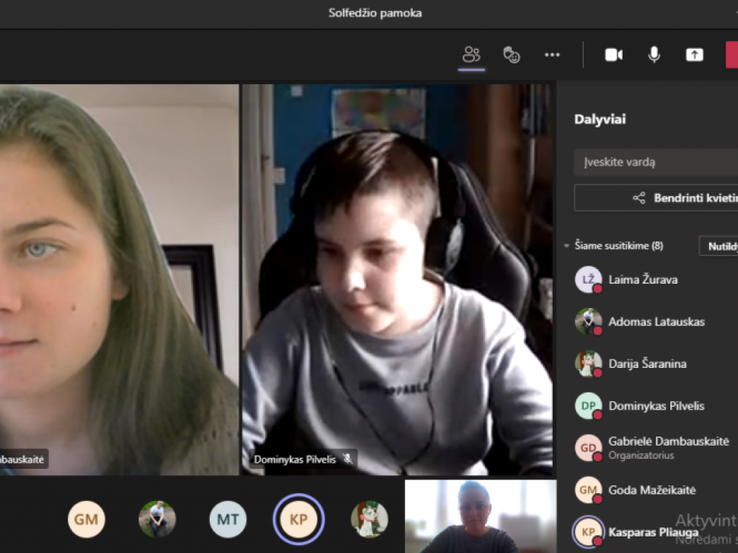Click the Dalyviai panel heading
This screenshot has height=553, width=738.
pyautogui.click(x=600, y=120)
